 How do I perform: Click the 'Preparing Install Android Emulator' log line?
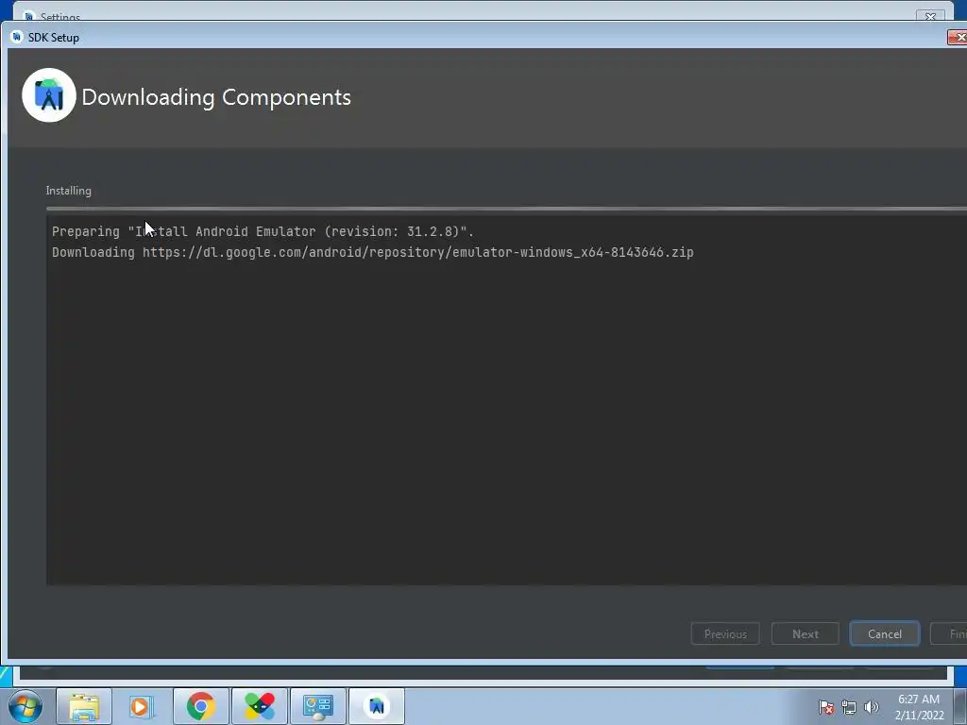coord(263,232)
